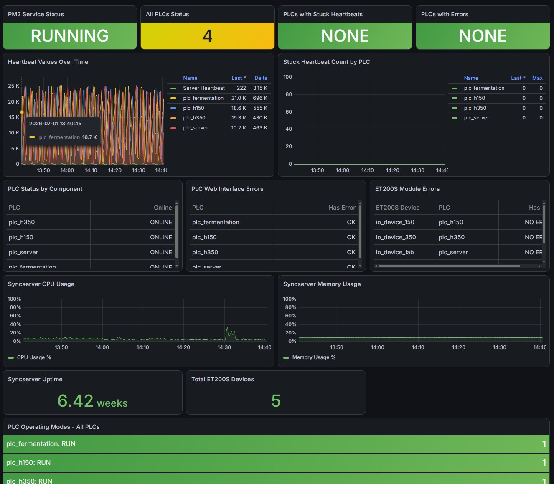
Task: Click green Server Heartbeat legend color swatch
Action: 173,88
